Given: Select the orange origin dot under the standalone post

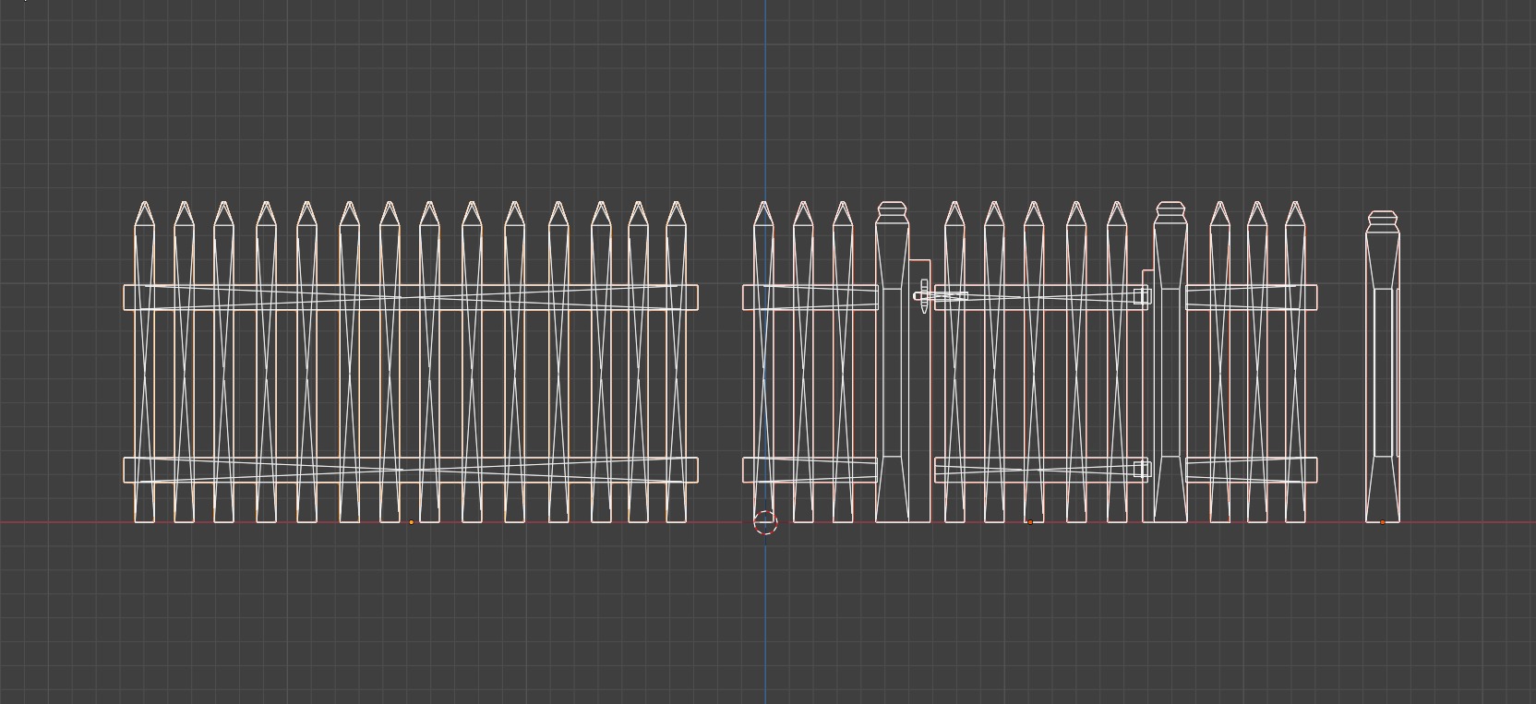Looking at the screenshot, I should tap(1383, 522).
